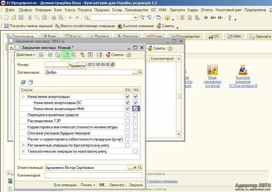Image resolution: width=272 pixels, height=192 pixels.
Task: Click the Комментарий input field
Action: (x=93, y=175)
